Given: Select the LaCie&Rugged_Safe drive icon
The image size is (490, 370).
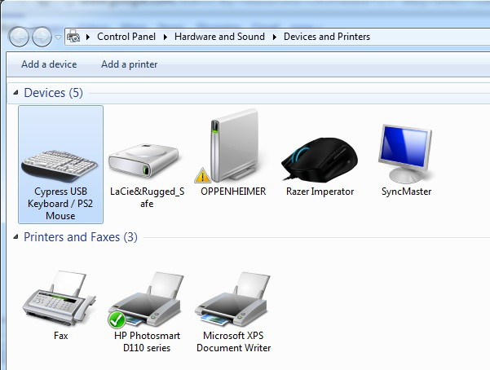Looking at the screenshot, I should tap(143, 161).
